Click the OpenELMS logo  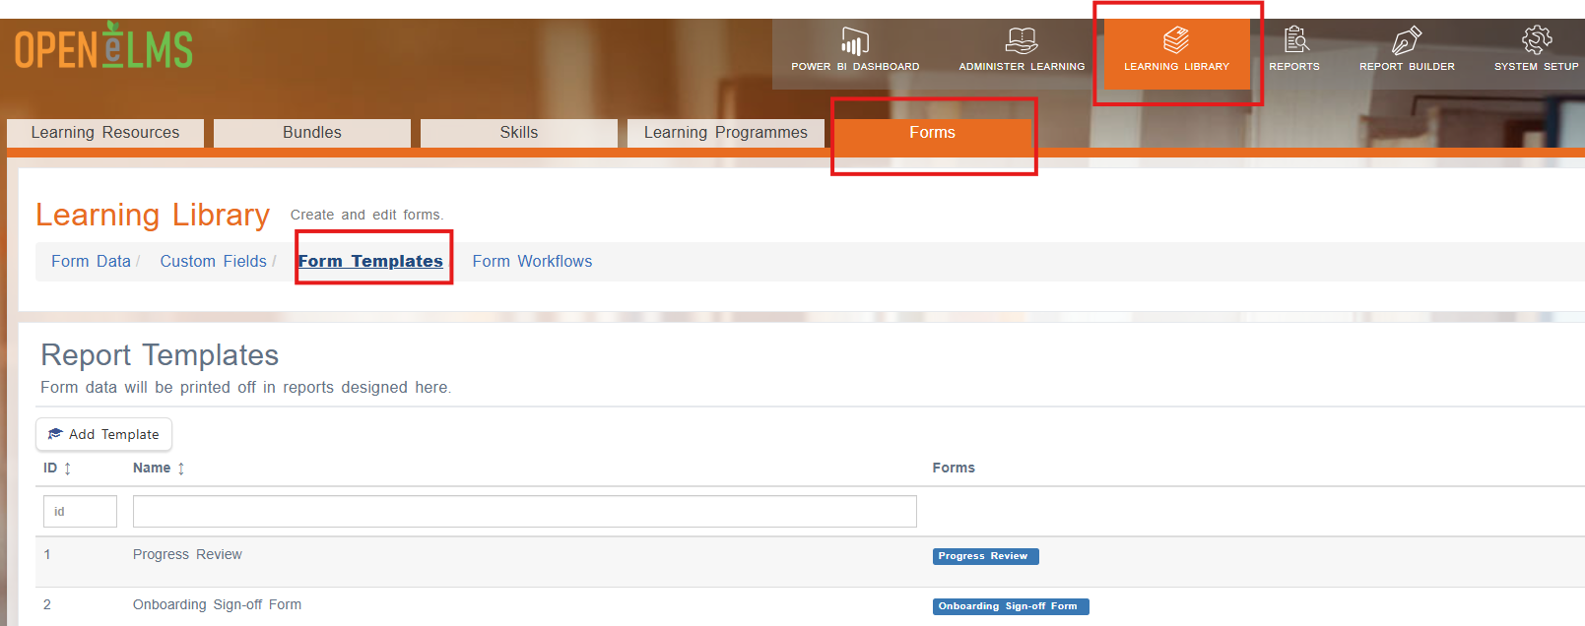(103, 46)
